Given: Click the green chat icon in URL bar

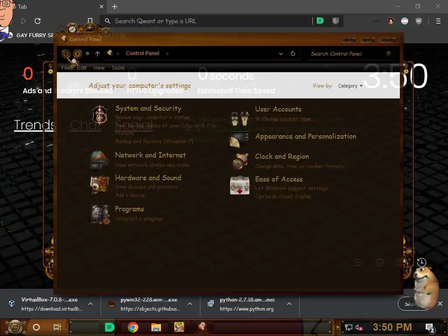Looking at the screenshot, I should 320,21.
